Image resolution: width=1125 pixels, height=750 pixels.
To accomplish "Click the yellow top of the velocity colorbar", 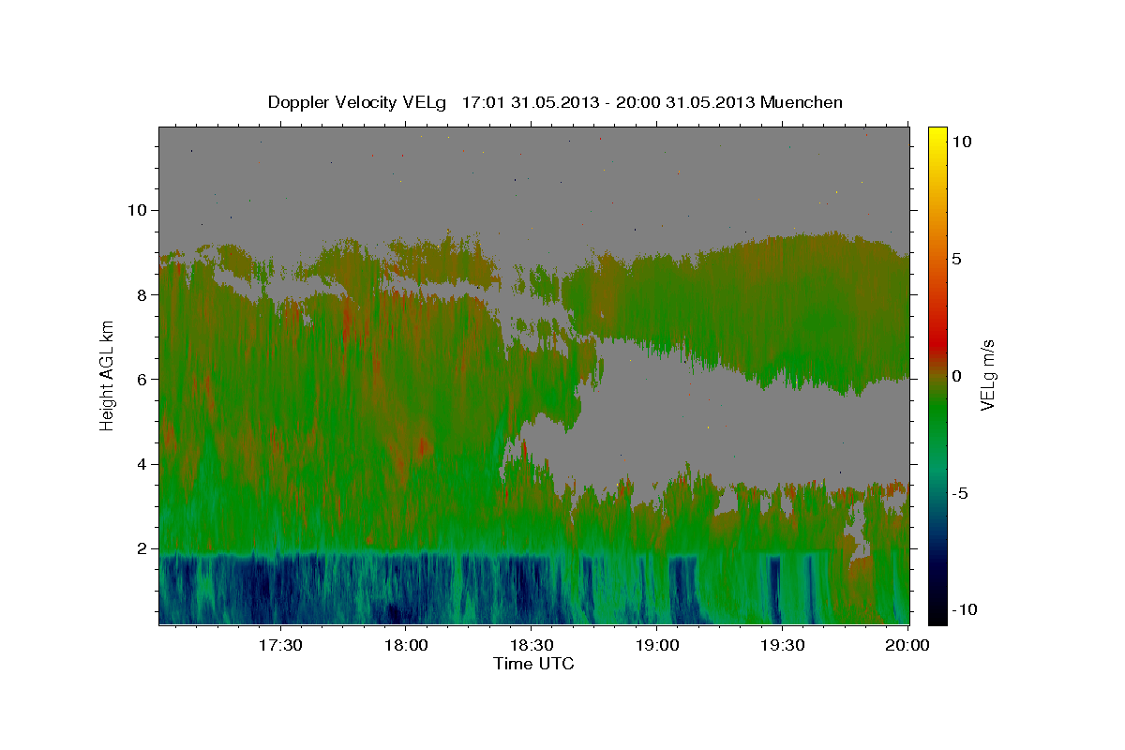I will pos(937,136).
